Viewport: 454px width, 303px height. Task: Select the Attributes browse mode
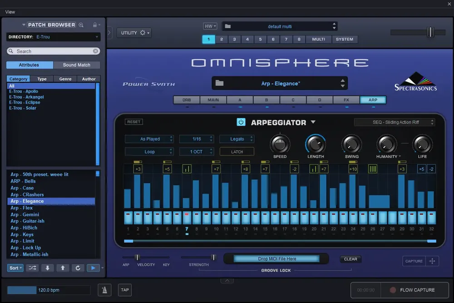click(29, 65)
